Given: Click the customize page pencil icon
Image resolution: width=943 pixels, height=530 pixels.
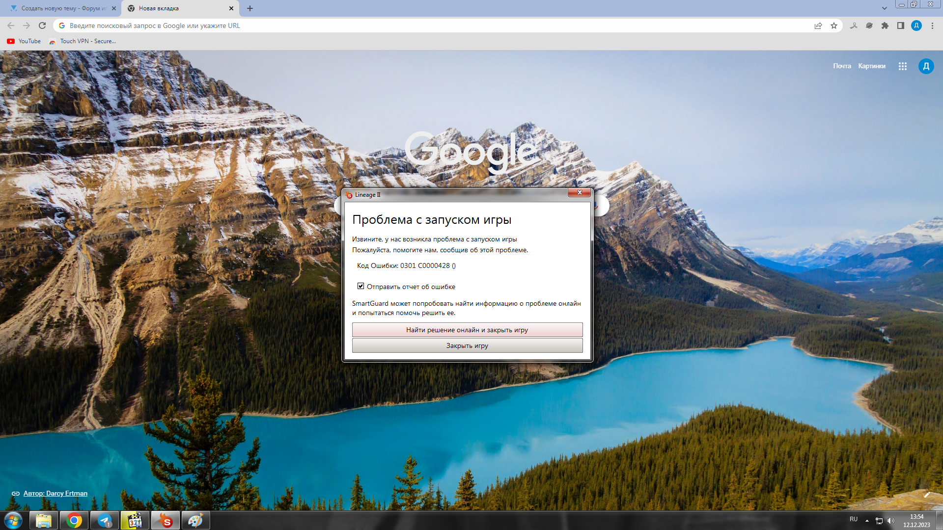Looking at the screenshot, I should [927, 495].
